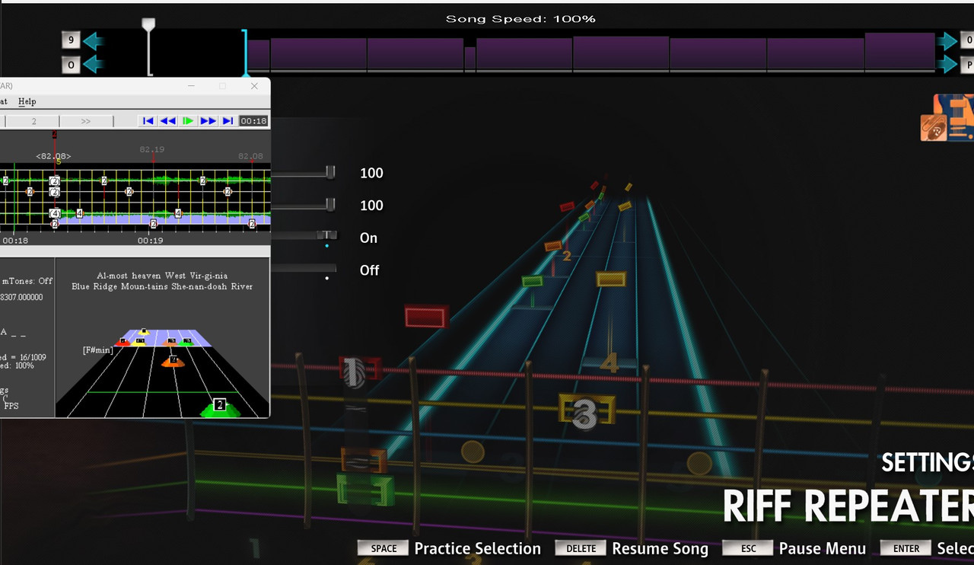Screen dimensions: 974x565
Task: Click SPACE Practice Selection
Action: [449, 548]
